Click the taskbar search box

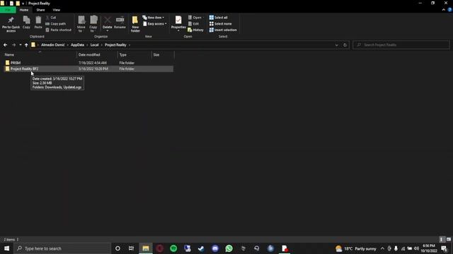(62, 248)
